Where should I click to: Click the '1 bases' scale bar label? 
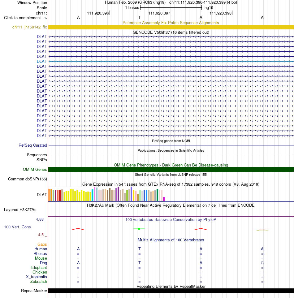(x=132, y=8)
